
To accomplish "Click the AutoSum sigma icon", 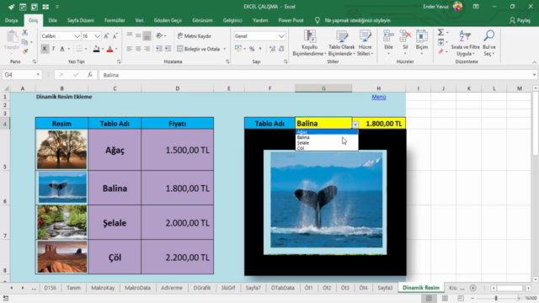I will (440, 32).
